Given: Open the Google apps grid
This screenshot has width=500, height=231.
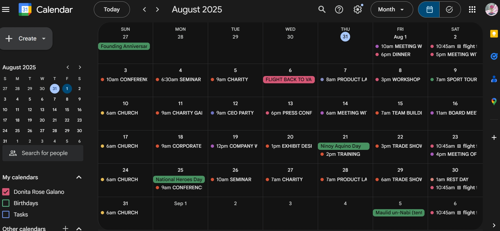Looking at the screenshot, I should click(472, 10).
